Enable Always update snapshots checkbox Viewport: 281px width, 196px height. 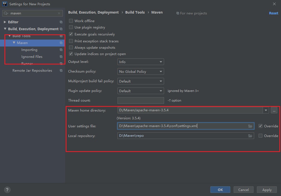point(71,47)
